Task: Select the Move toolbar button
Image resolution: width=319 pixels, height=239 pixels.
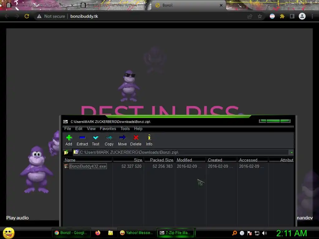Action: (x=122, y=140)
